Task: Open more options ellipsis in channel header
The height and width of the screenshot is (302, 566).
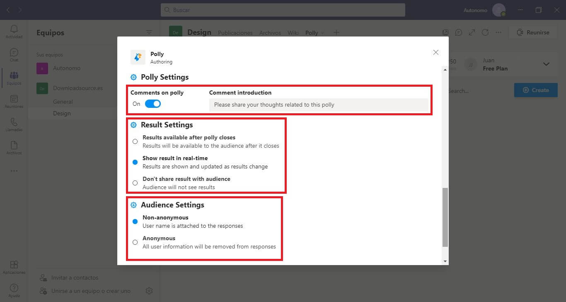Action: [498, 32]
